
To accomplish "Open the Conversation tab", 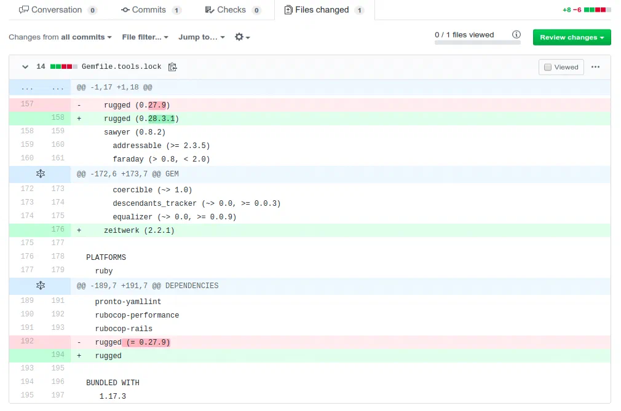I will tap(58, 10).
